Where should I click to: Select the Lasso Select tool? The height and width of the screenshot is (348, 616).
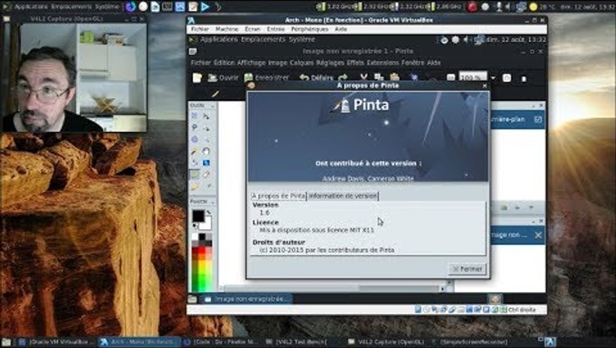point(194,128)
